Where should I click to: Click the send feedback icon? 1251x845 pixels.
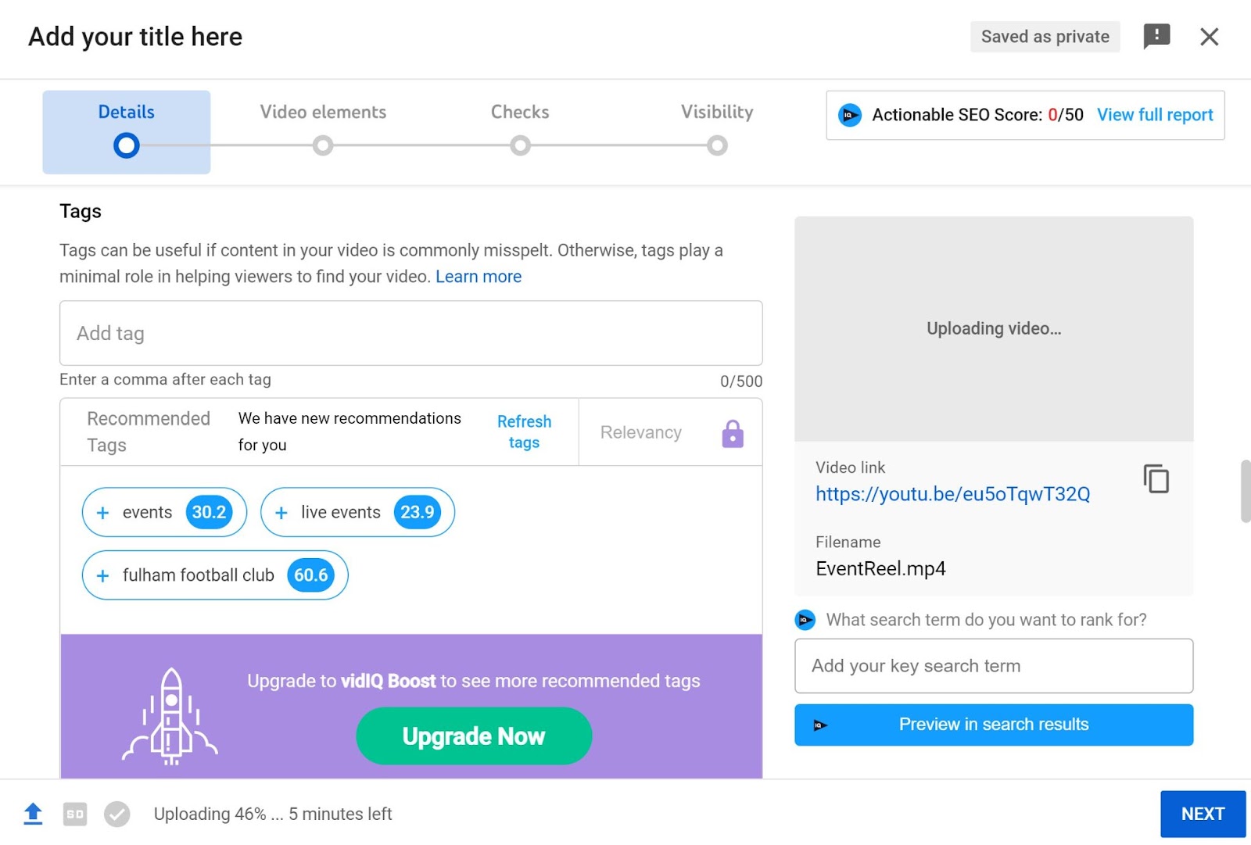point(1156,36)
